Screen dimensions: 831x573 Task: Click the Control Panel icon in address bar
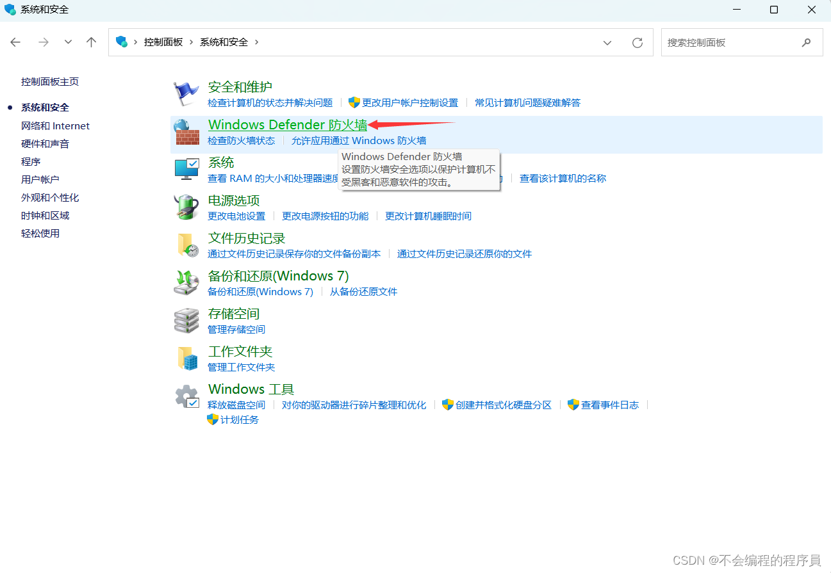[121, 42]
